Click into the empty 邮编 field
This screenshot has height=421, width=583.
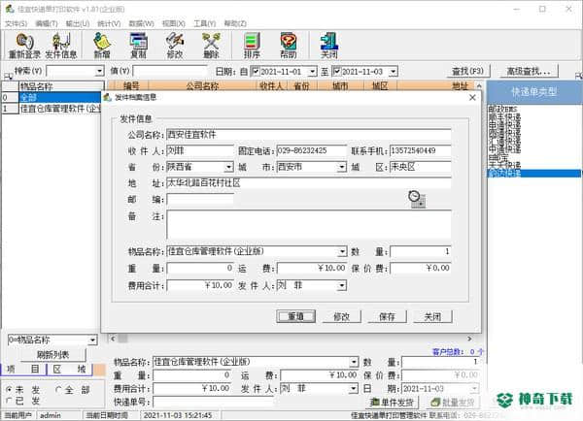199,200
